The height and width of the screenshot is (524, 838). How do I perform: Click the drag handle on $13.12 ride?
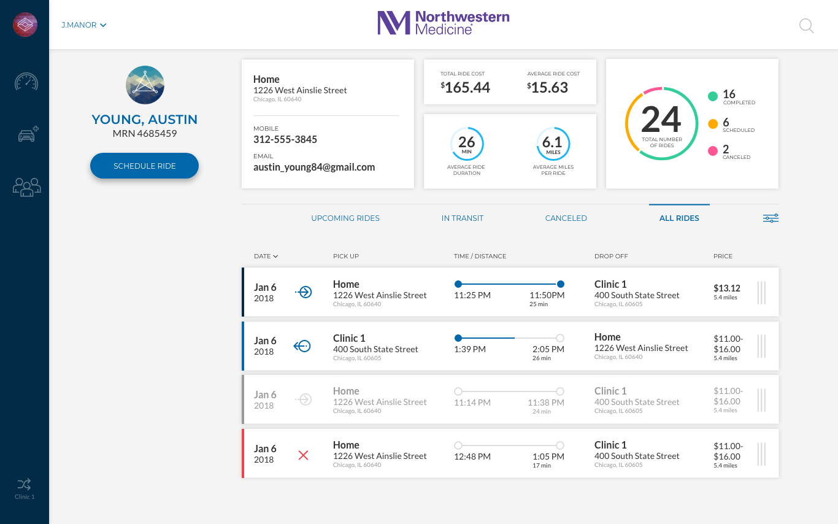[761, 293]
